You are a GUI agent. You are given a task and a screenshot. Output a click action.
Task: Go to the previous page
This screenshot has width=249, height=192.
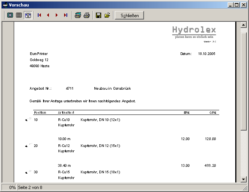48,15
